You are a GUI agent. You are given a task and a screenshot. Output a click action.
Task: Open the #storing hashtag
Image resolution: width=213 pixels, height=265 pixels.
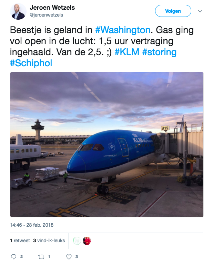tap(159, 52)
